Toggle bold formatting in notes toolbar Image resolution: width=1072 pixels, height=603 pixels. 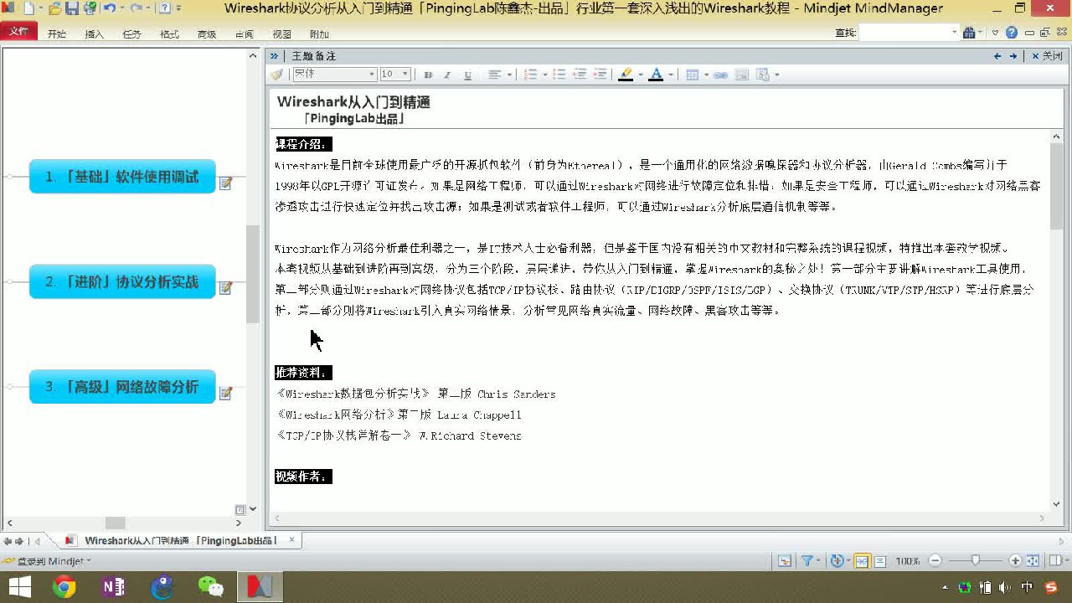428,75
